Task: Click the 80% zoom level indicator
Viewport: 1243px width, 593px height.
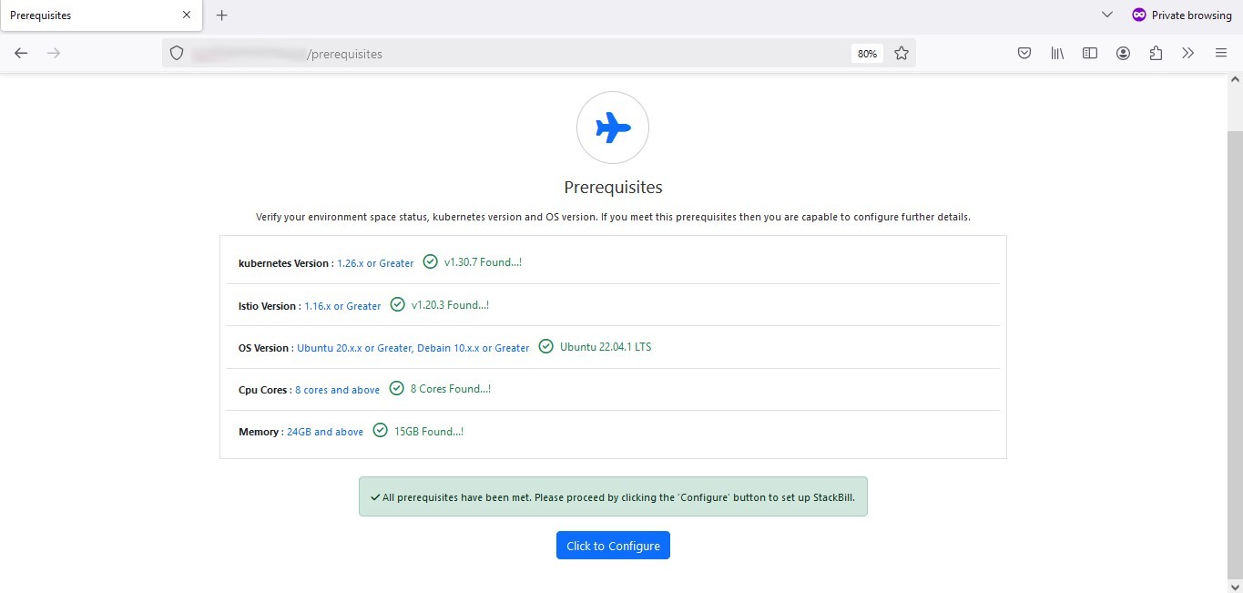Action: click(867, 54)
